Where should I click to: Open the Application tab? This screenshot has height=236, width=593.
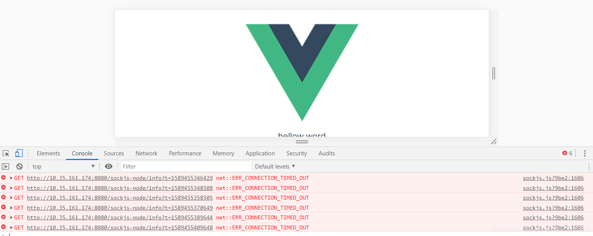tap(260, 153)
